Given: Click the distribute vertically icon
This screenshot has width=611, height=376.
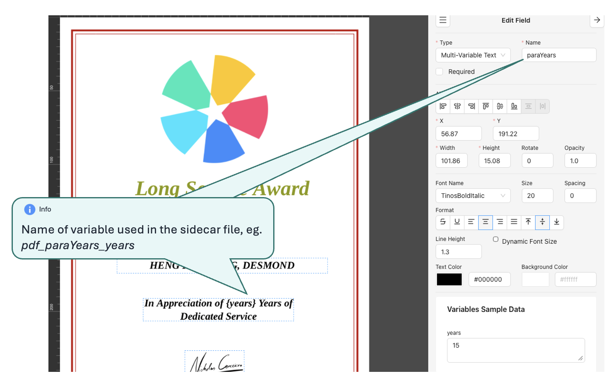Looking at the screenshot, I should click(528, 106).
